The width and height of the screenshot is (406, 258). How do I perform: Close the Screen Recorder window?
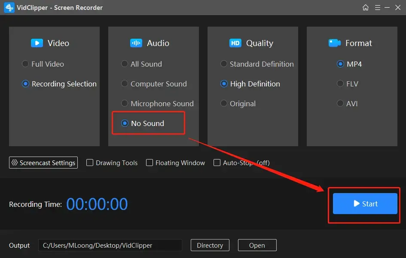[398, 7]
